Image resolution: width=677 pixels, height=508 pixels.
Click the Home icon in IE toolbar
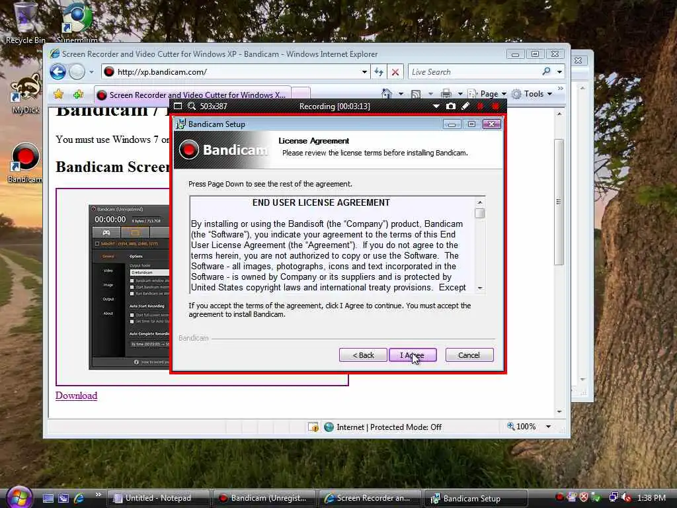[x=387, y=94]
